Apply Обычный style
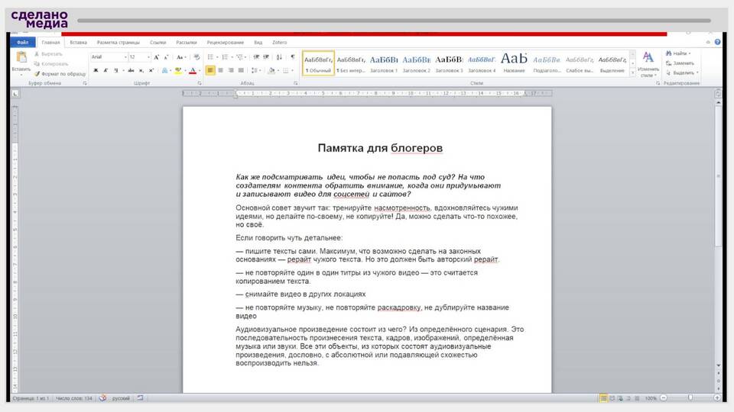Screen dimensions: 734x412 (x=318, y=63)
